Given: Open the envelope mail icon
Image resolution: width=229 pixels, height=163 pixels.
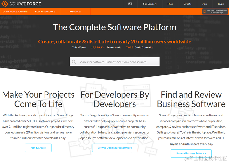Looking at the screenshot, I should [x=130, y=4].
